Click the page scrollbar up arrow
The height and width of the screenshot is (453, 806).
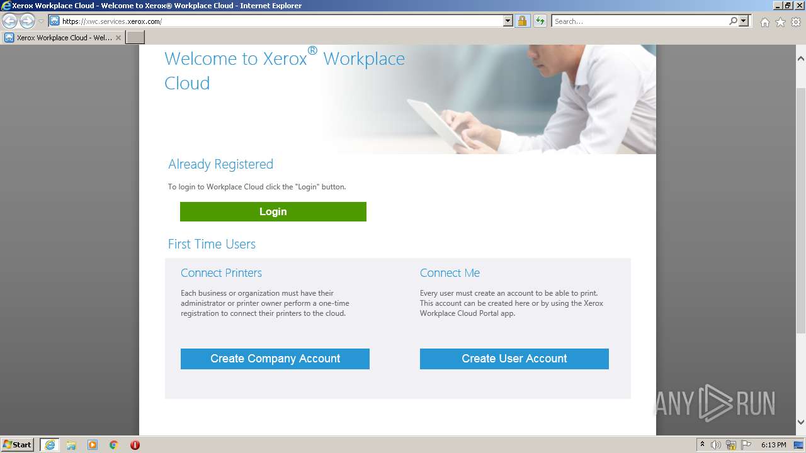click(800, 59)
